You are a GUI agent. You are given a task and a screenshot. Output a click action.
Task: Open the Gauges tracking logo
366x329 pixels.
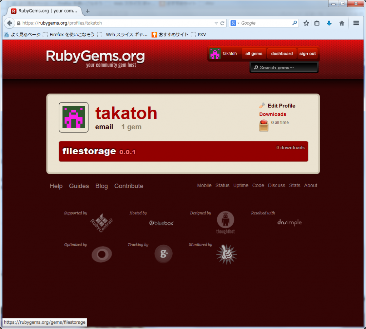click(x=163, y=254)
